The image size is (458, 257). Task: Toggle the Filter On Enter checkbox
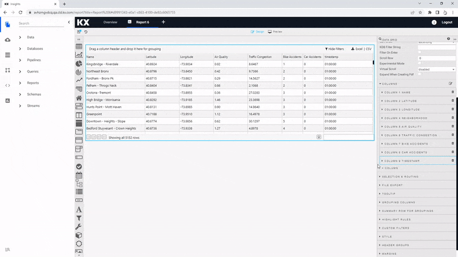(x=420, y=53)
